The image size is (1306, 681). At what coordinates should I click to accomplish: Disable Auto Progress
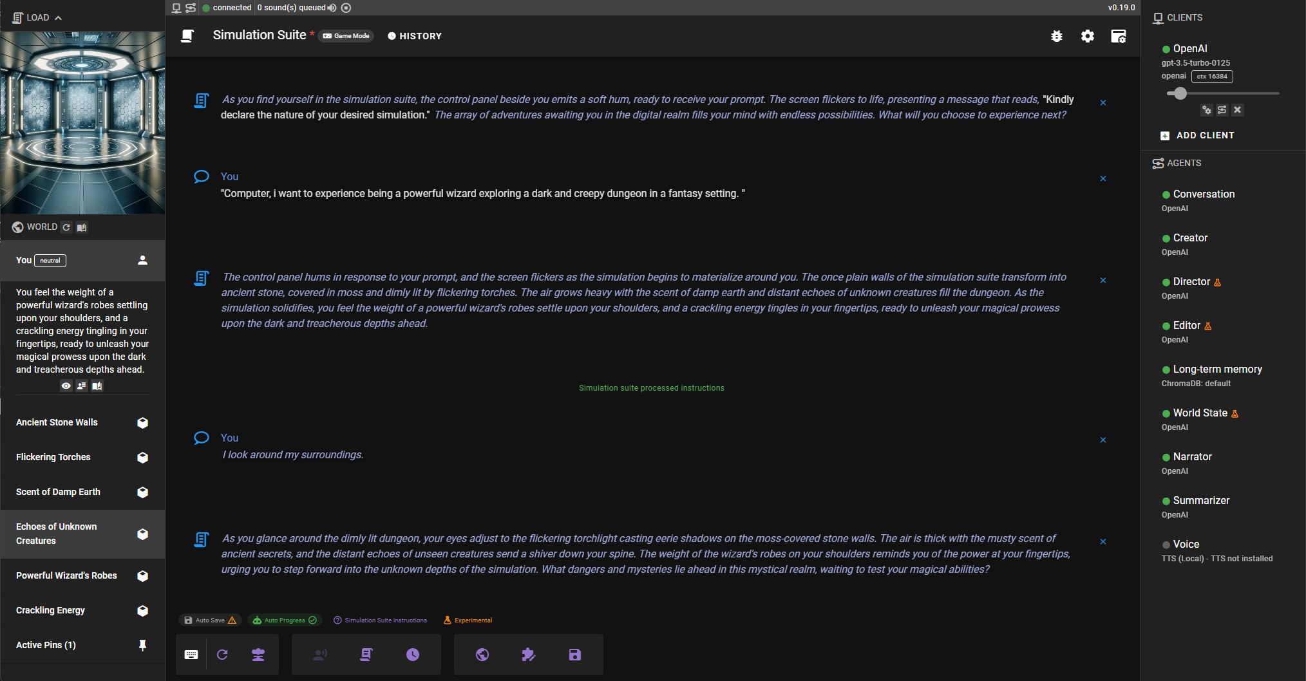click(x=284, y=620)
